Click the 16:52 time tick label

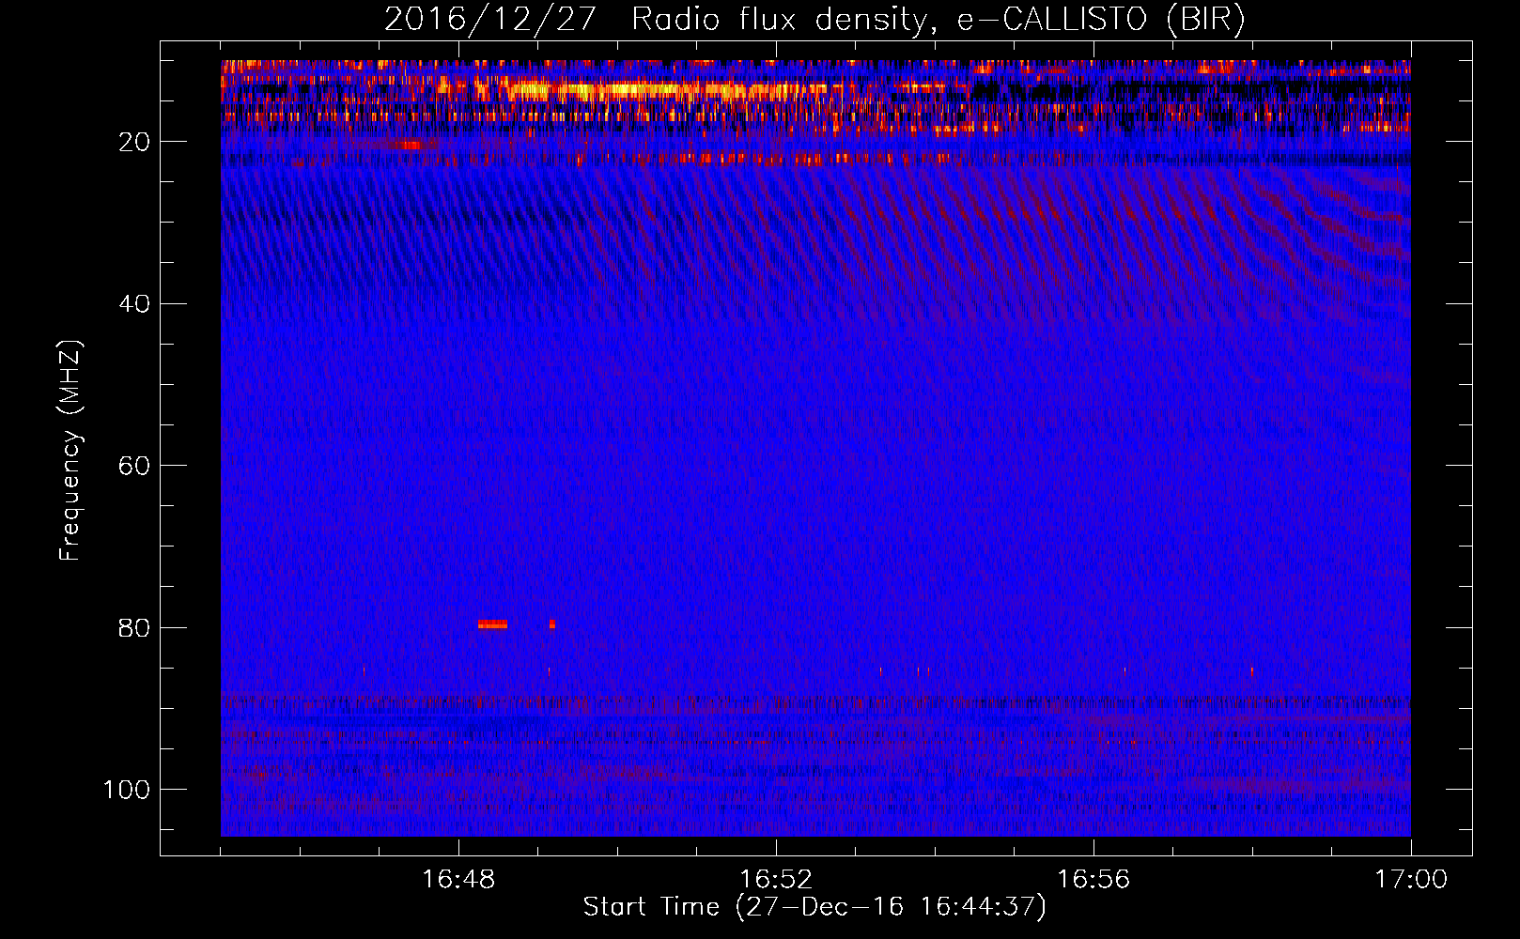776,880
